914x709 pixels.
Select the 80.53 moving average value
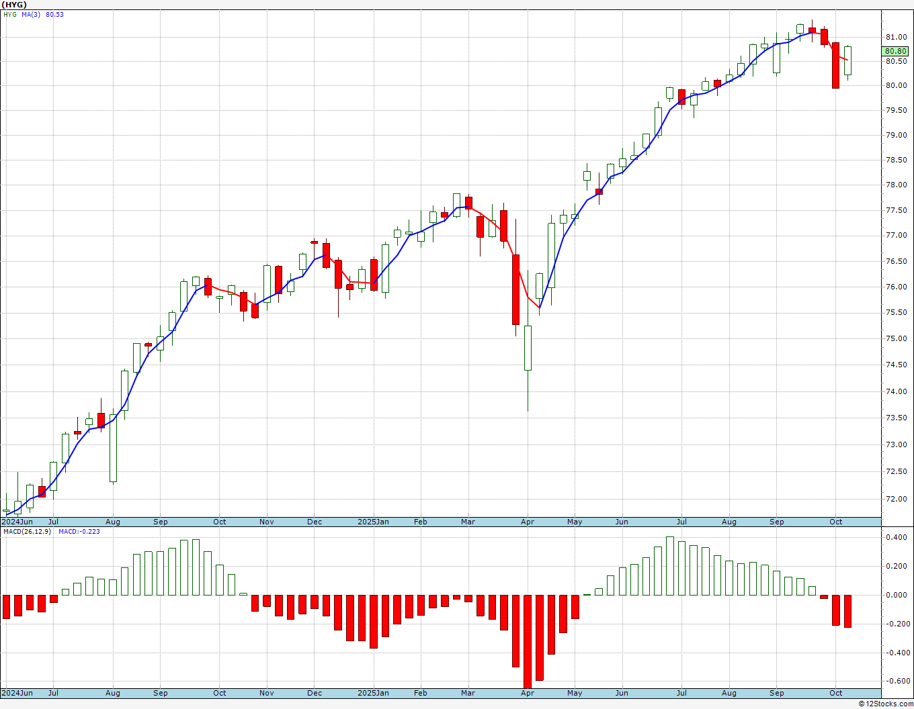pyautogui.click(x=54, y=14)
